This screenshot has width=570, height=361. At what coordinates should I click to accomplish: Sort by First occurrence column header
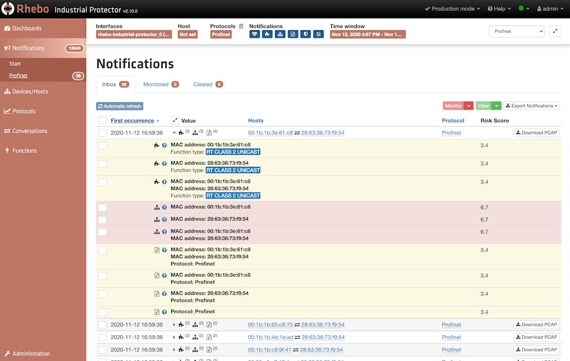coord(132,121)
